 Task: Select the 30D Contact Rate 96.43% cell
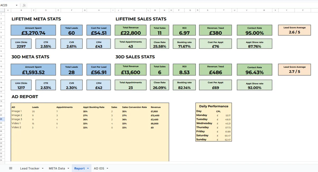point(254,72)
